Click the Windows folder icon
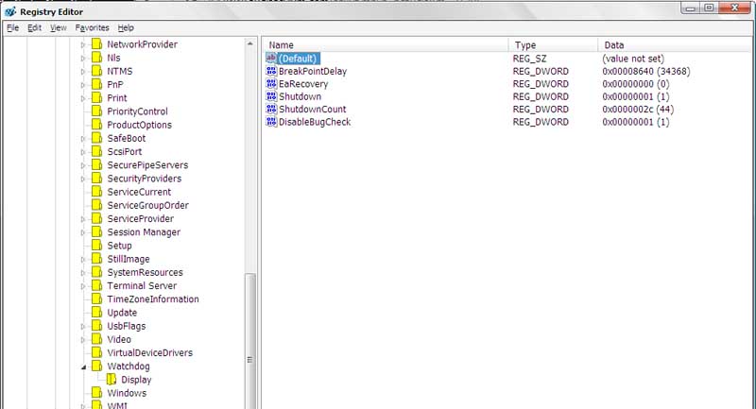Viewport: 756px width, 409px height. [97, 393]
